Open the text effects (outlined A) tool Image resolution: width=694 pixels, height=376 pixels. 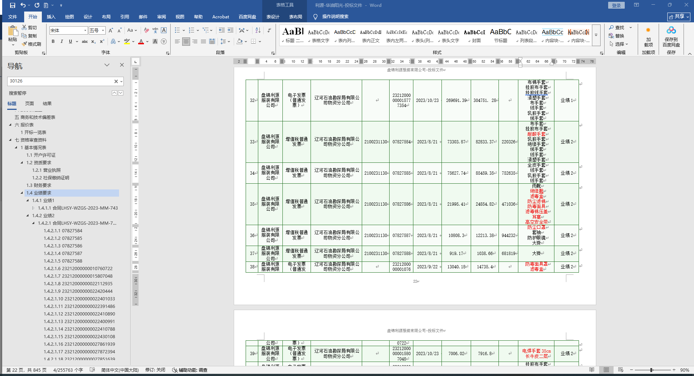[x=113, y=41]
